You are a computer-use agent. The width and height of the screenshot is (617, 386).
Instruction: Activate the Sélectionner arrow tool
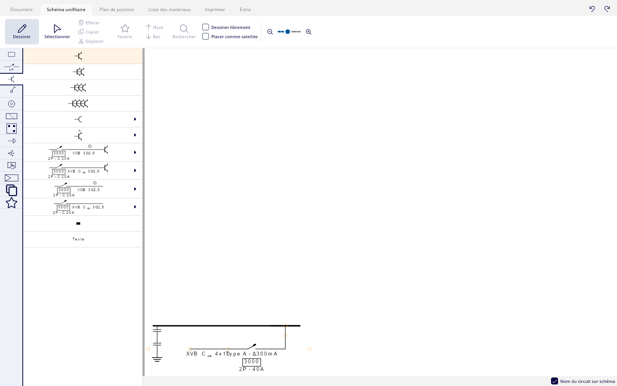tap(57, 32)
